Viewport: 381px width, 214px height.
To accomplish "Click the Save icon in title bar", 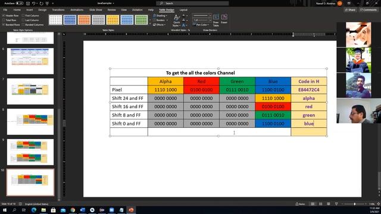I will (28, 4).
